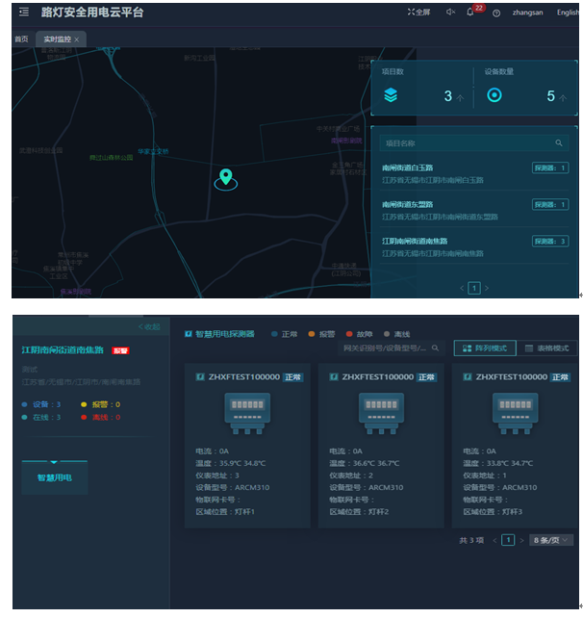The image size is (583, 618).
Task: Switch to the 首页 home tab
Action: point(21,39)
